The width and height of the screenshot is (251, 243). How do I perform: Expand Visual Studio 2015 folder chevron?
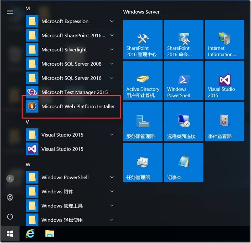pos(112,135)
